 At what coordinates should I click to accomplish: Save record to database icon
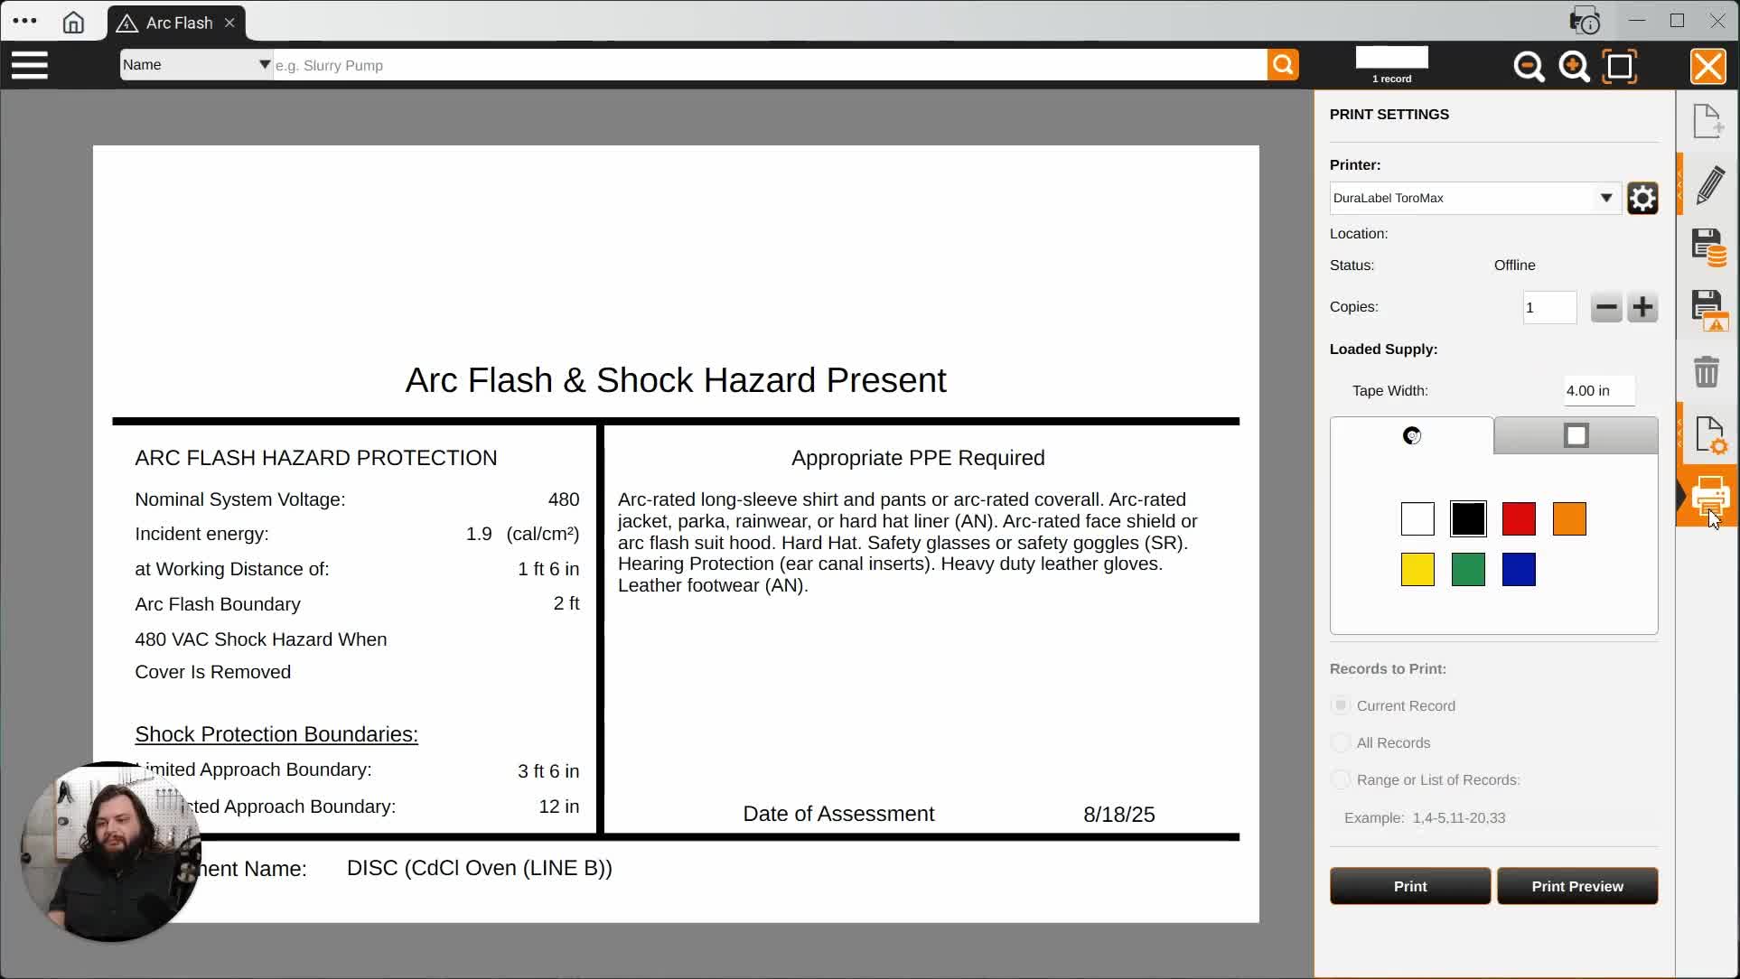1708,247
